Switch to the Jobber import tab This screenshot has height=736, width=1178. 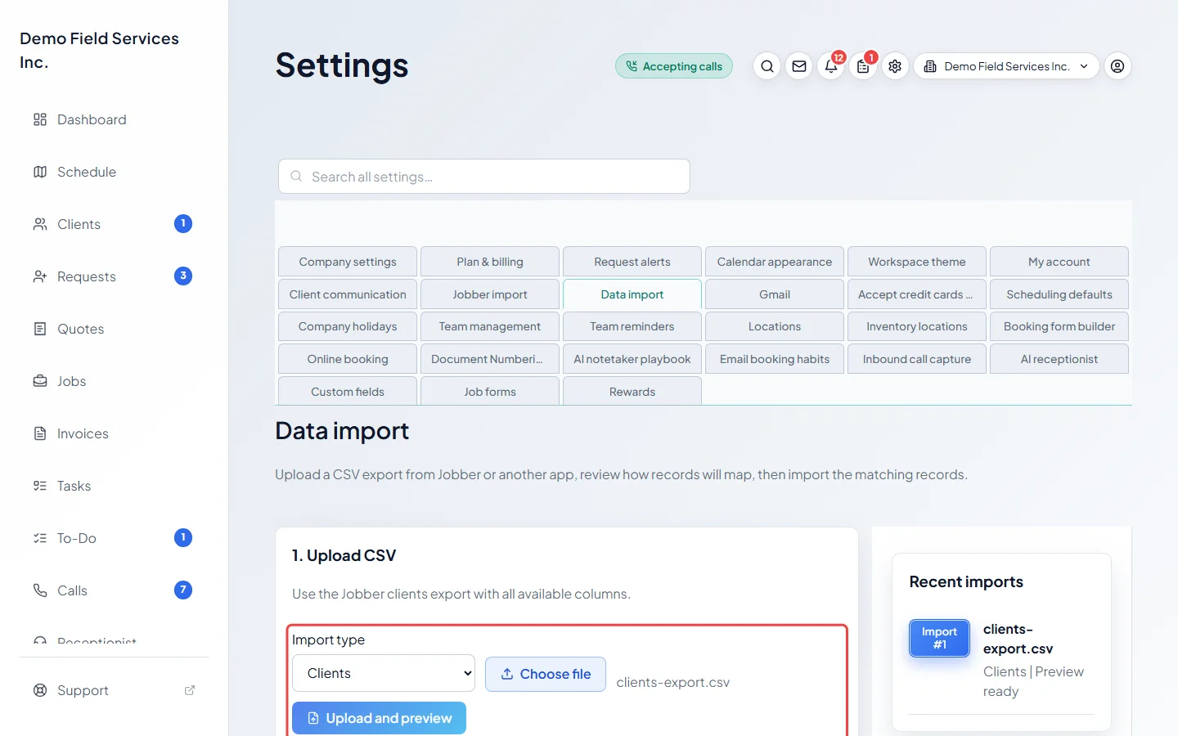click(490, 294)
